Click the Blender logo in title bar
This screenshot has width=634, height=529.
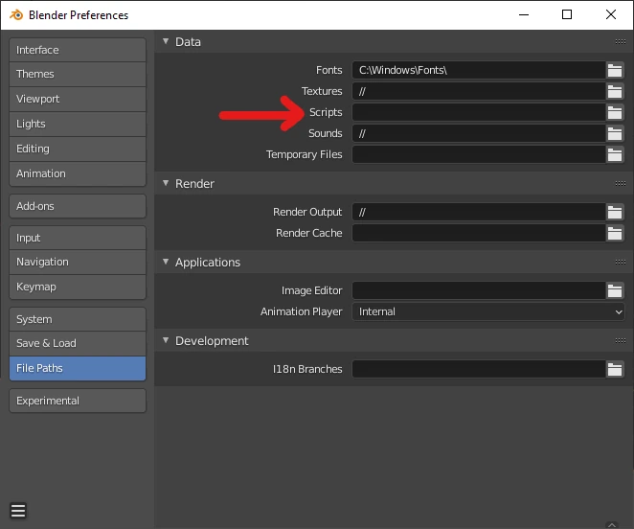tap(16, 15)
